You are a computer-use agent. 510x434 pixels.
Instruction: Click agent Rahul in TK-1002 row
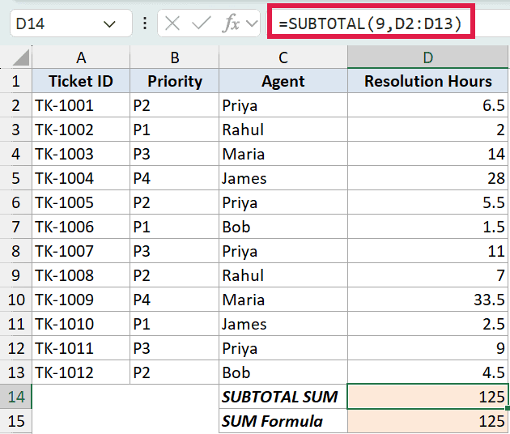[283, 130]
